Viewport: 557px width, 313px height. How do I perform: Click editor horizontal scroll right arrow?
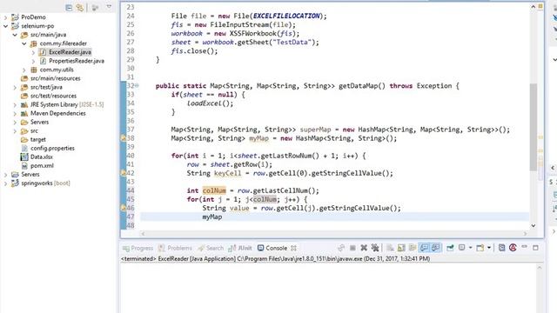526,234
